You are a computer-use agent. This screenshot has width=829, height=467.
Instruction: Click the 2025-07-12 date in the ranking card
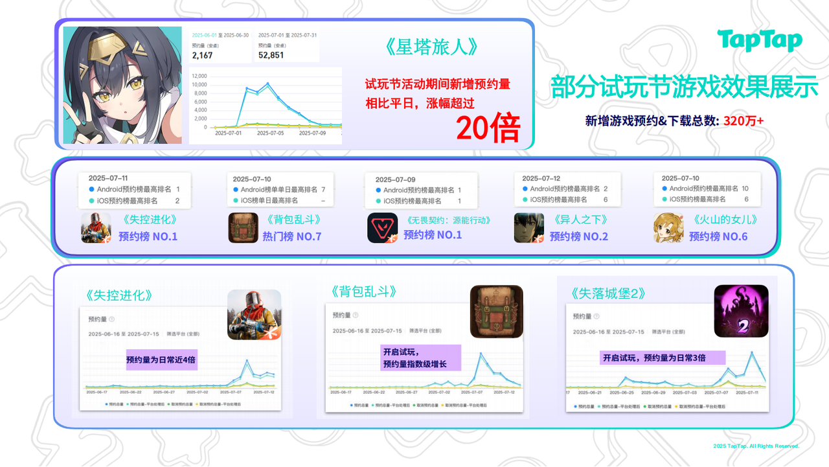pos(542,178)
